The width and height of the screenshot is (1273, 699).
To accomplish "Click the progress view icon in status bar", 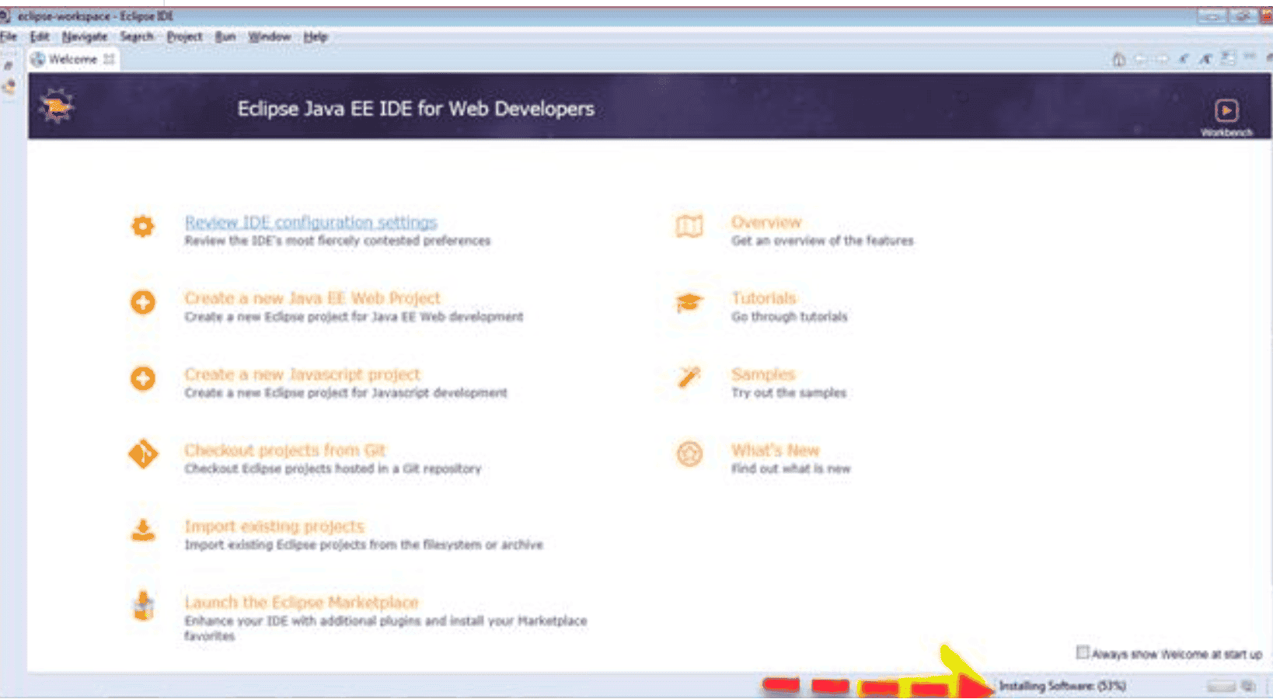I will click(1245, 687).
